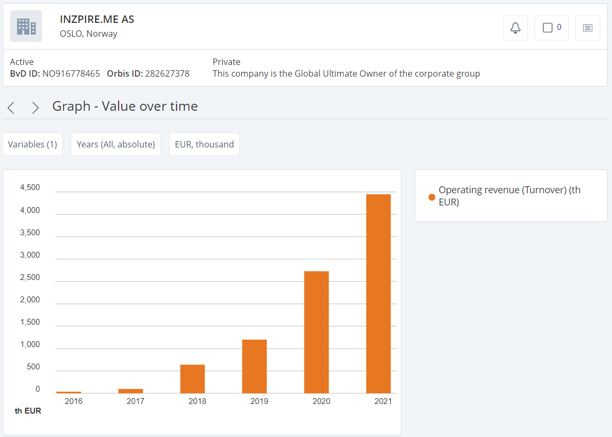Go to next section with right chevron
The width and height of the screenshot is (612, 437).
click(x=35, y=107)
